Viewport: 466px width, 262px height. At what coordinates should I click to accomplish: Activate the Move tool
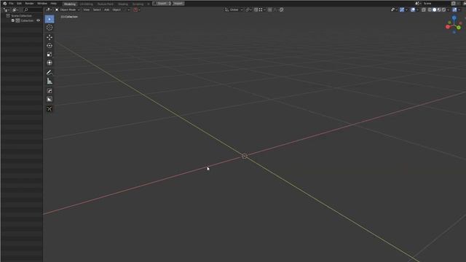click(50, 37)
